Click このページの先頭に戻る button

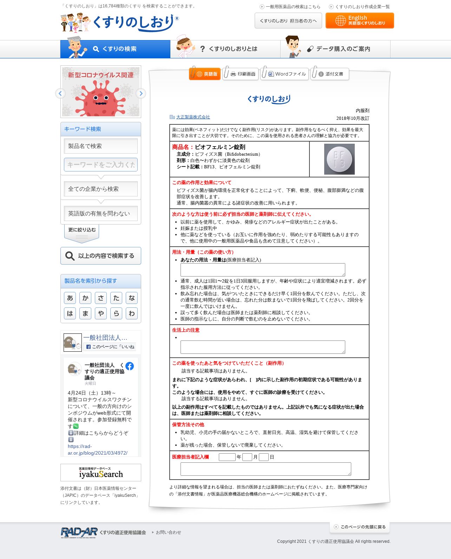360,527
